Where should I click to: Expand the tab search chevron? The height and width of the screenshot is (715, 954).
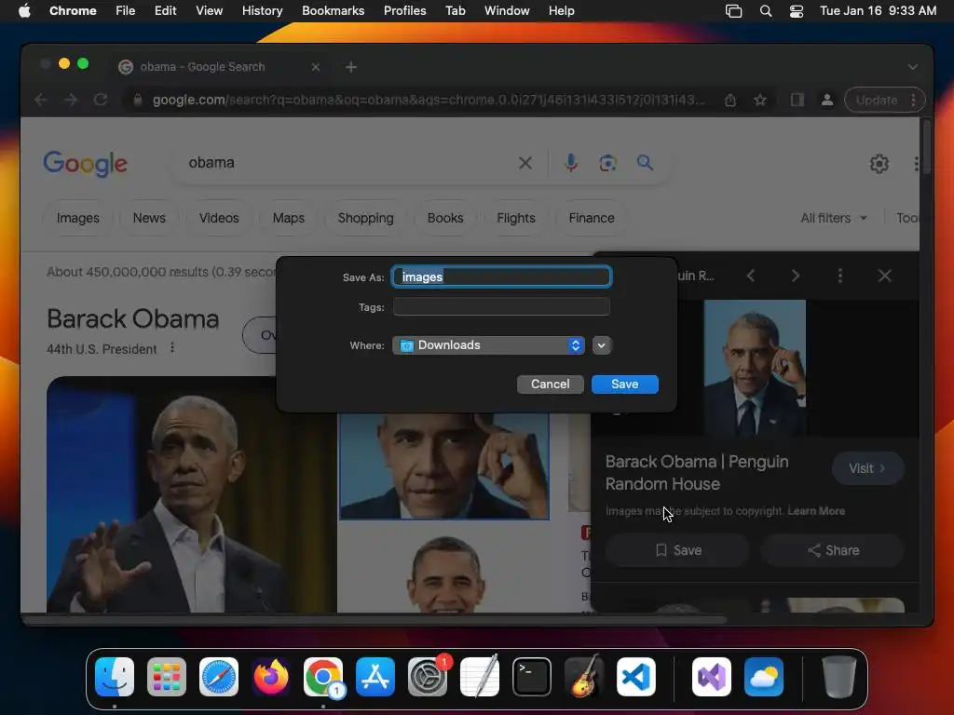tap(913, 67)
